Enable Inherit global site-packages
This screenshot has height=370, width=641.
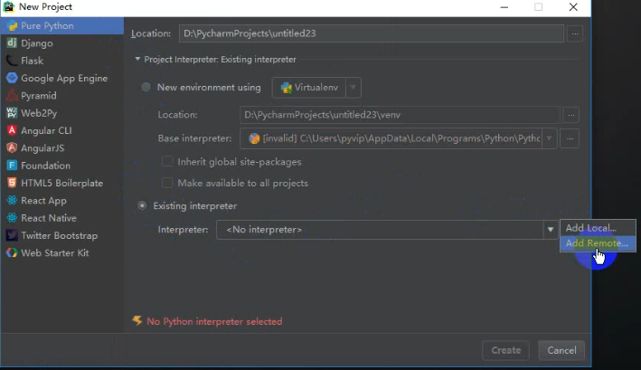coord(167,162)
